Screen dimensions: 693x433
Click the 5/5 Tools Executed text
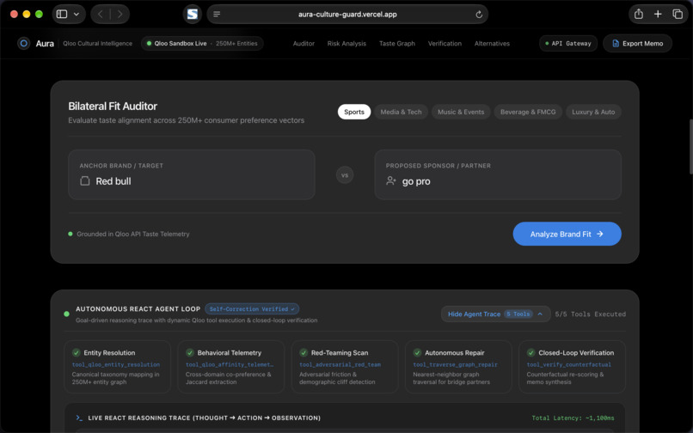[590, 314]
